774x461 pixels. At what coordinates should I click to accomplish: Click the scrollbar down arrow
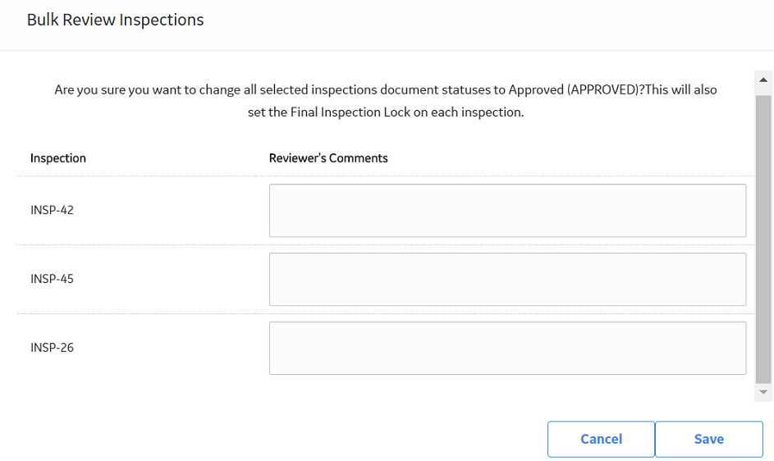pos(763,392)
